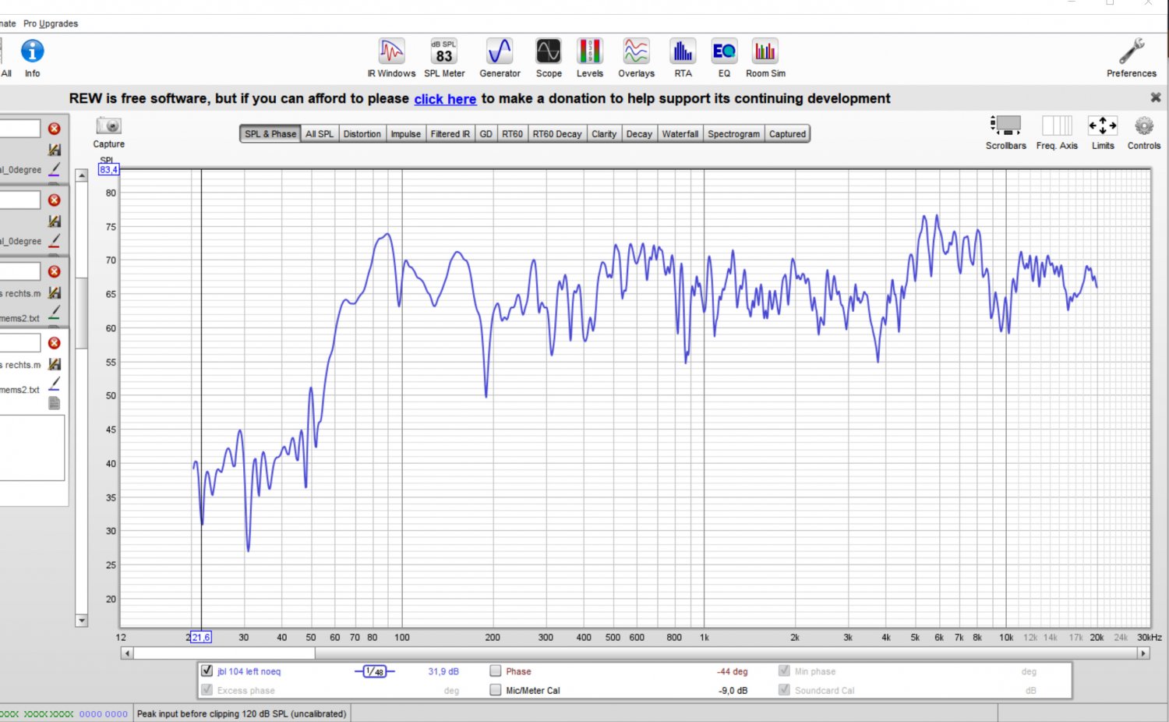Open the Room Sim tool
1169x722 pixels.
[x=765, y=58]
